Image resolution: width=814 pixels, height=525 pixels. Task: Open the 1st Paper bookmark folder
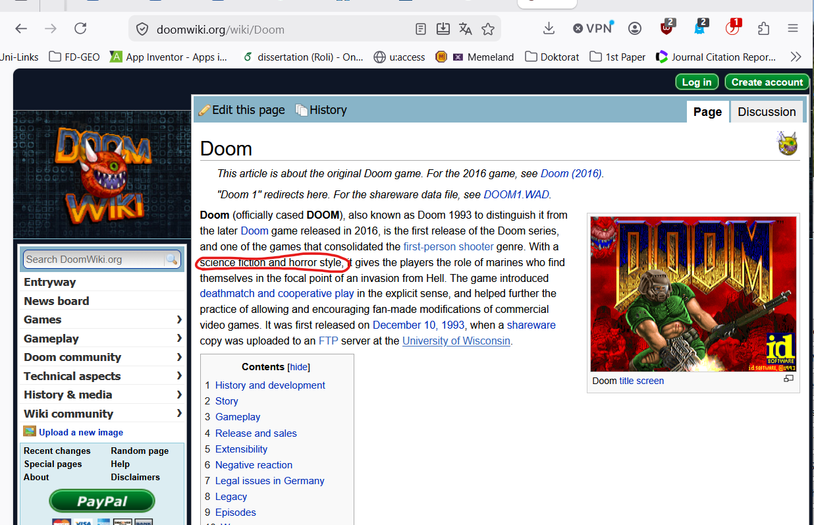618,57
